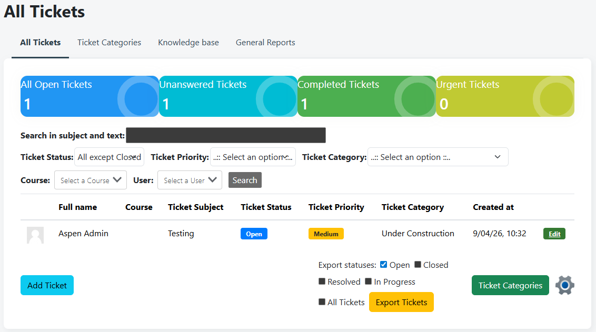Click the Completed Tickets card
Screen dimensions: 596x332
tap(366, 96)
